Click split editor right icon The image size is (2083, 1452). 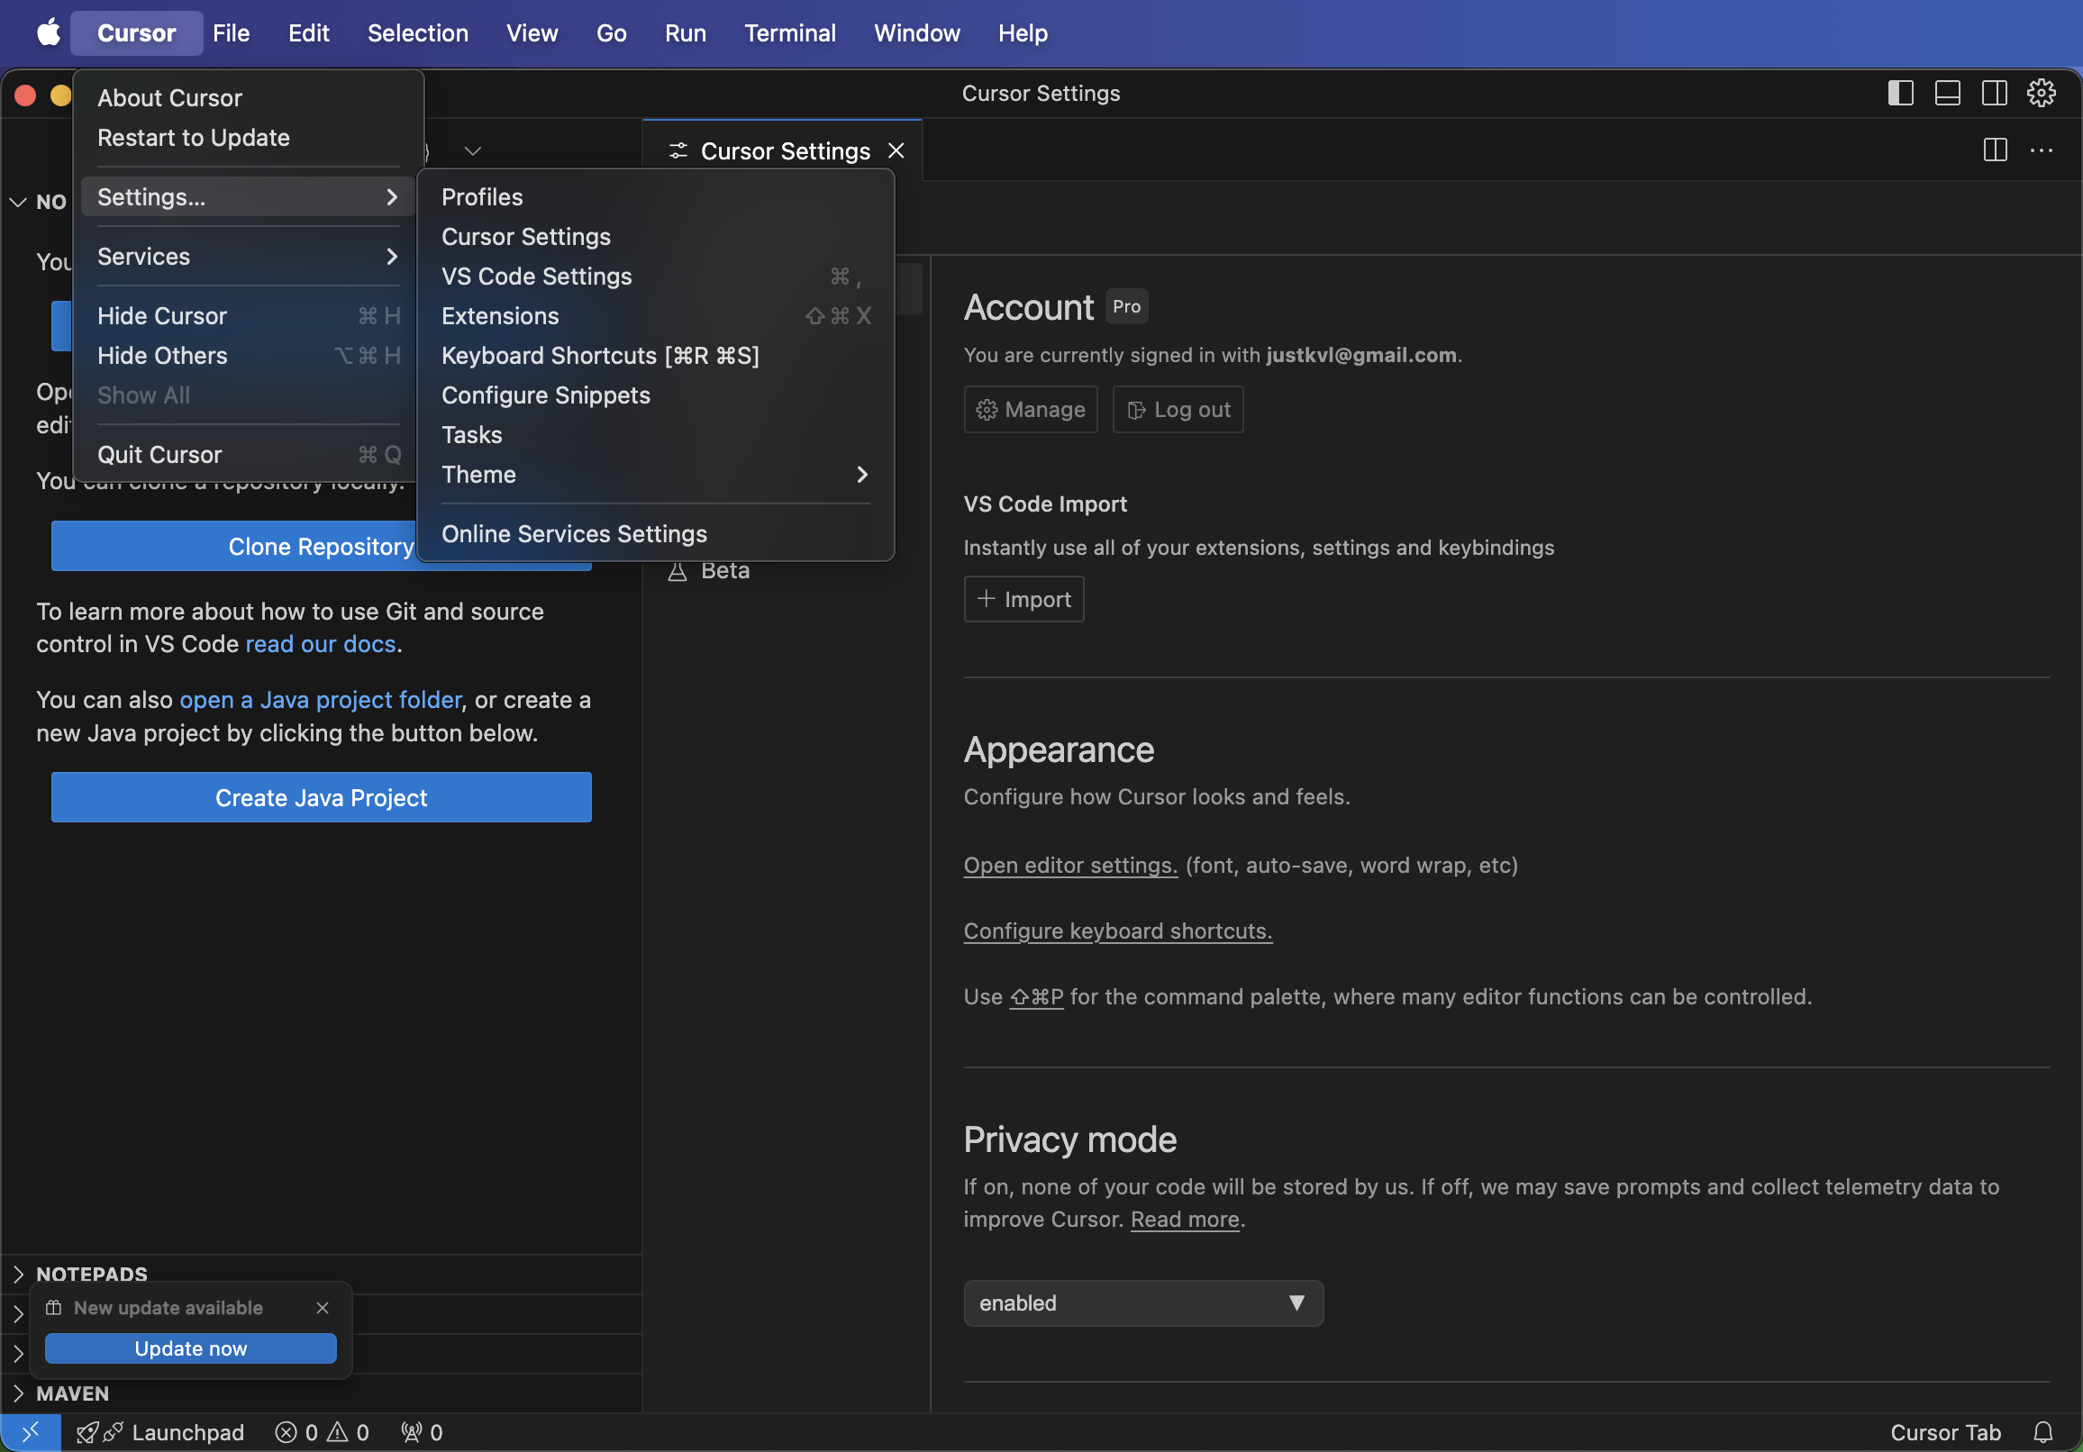(x=1994, y=150)
